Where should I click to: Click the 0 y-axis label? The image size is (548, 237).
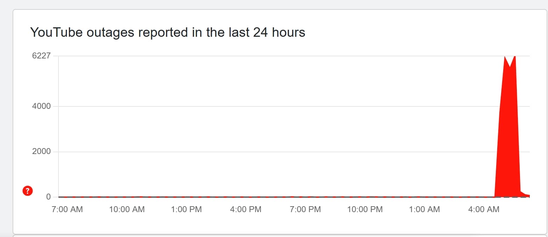click(x=49, y=197)
